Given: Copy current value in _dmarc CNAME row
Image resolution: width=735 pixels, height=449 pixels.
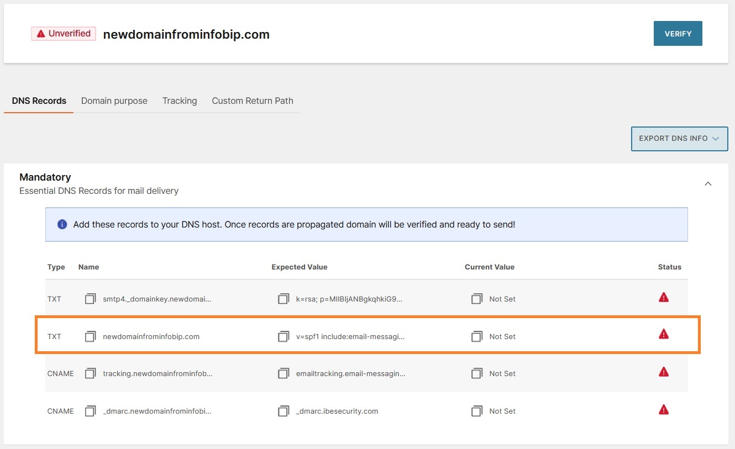Looking at the screenshot, I should click(477, 411).
